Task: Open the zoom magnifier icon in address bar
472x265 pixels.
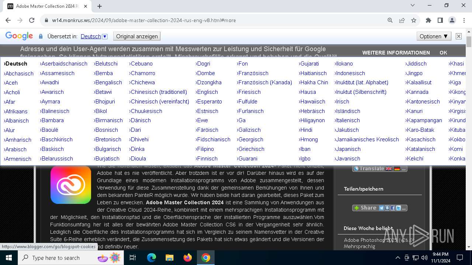Action: (390, 21)
